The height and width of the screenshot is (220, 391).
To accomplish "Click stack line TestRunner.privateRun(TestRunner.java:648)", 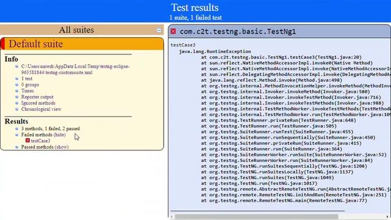I will click(279, 120).
